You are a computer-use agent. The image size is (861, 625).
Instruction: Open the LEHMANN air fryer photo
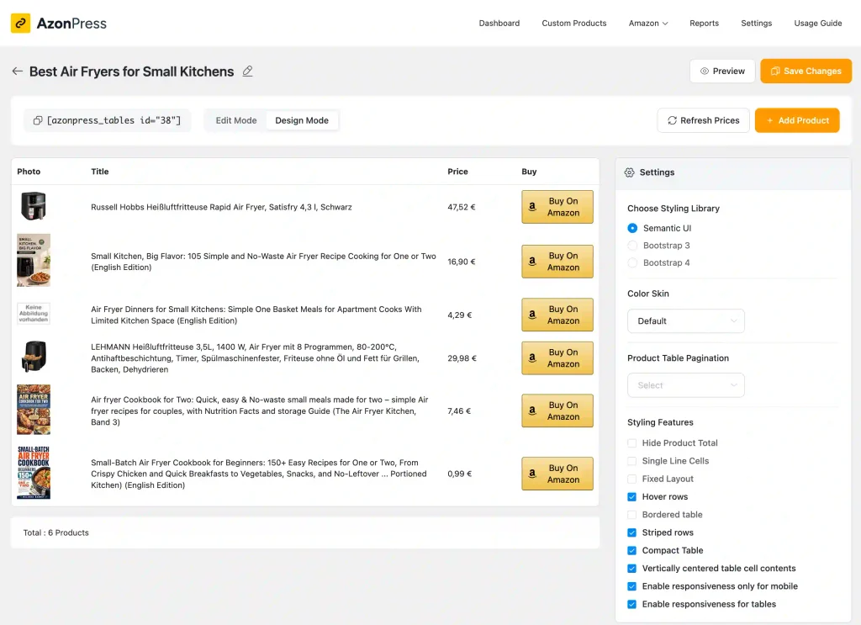pyautogui.click(x=34, y=357)
